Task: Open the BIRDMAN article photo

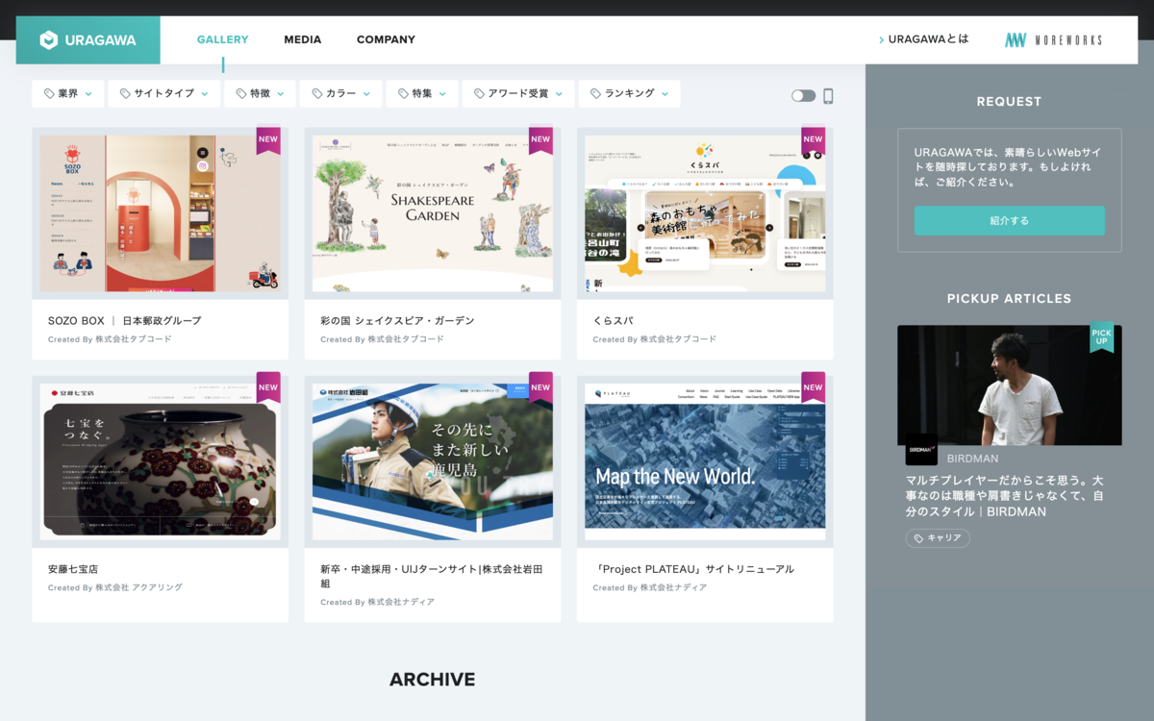Action: click(x=1010, y=385)
